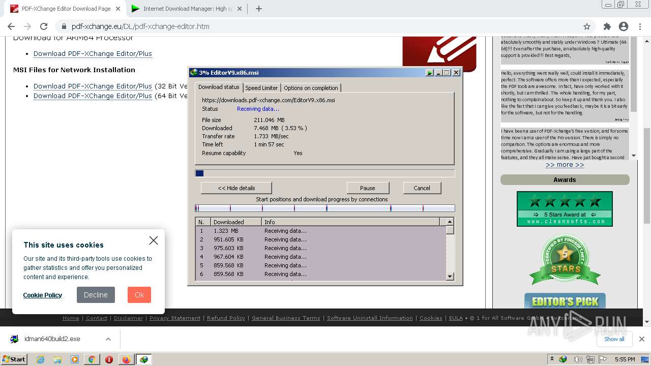
Task: Open Opera red icon in taskbar
Action: click(109, 359)
